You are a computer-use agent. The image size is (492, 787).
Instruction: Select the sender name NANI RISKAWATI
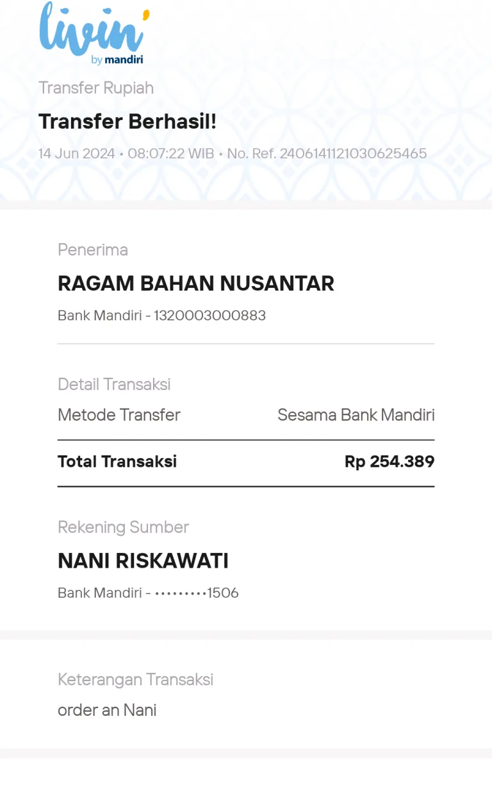(143, 561)
